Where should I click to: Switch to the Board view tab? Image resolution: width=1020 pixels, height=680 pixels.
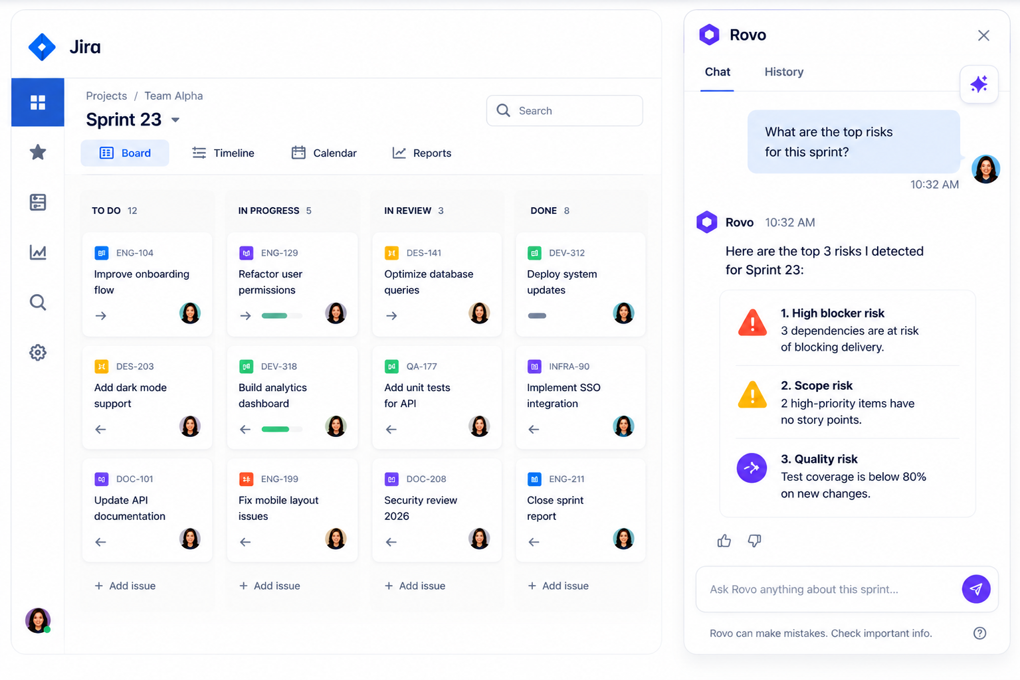tap(125, 153)
